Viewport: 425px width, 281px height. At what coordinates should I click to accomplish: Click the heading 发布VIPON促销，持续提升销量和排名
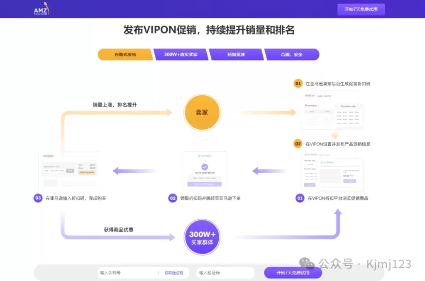tap(209, 30)
